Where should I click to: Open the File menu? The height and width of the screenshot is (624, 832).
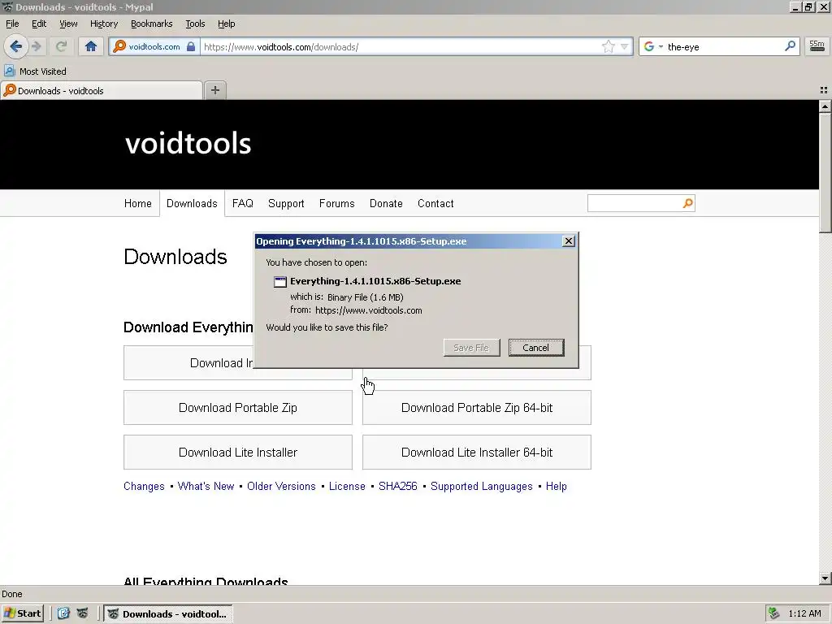[12, 24]
